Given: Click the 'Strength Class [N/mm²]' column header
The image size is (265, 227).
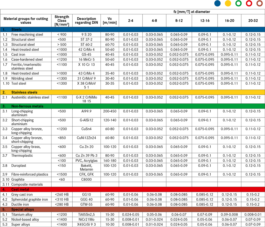Looking at the screenshot, I should click(x=62, y=20).
